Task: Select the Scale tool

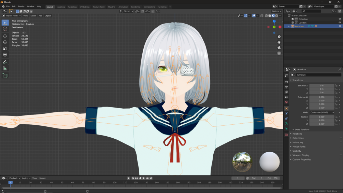Action: tap(5, 49)
